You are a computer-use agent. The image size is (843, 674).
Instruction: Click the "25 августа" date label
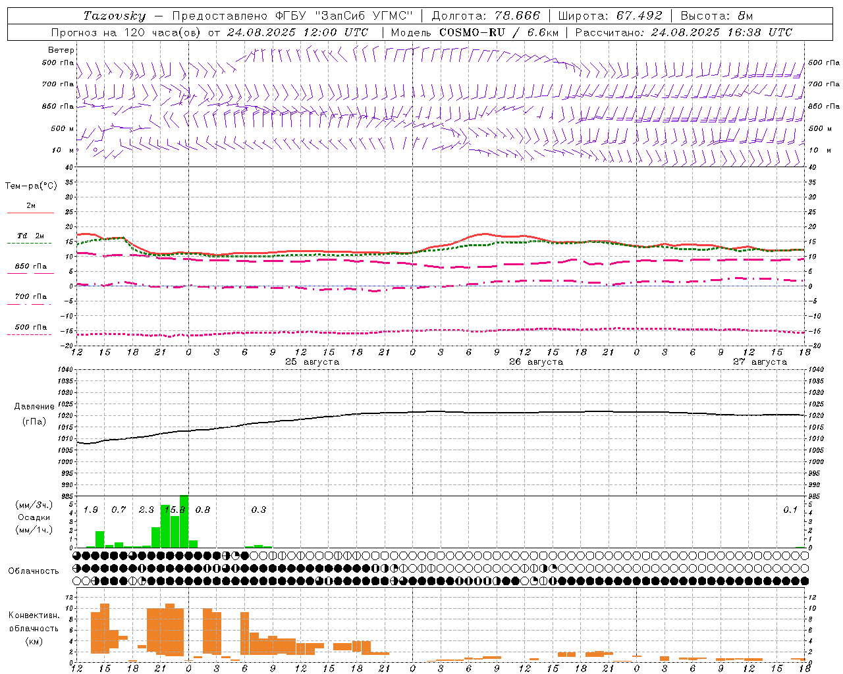pos(312,362)
